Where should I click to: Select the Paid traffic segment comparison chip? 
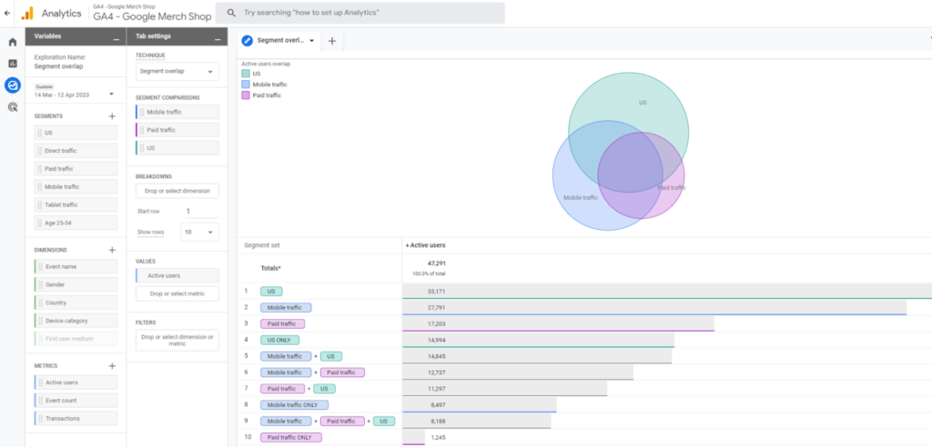(177, 130)
